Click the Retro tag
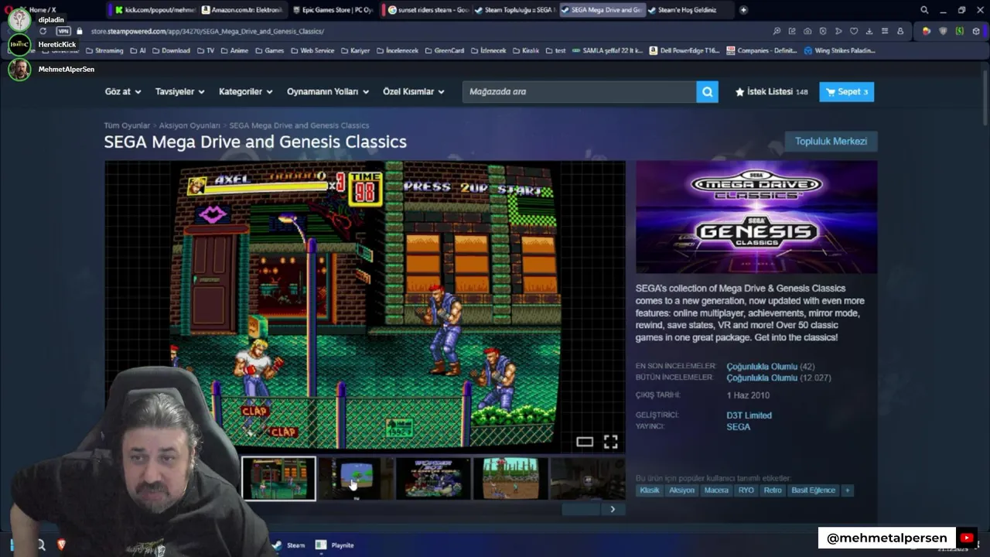The height and width of the screenshot is (557, 990). coord(773,490)
